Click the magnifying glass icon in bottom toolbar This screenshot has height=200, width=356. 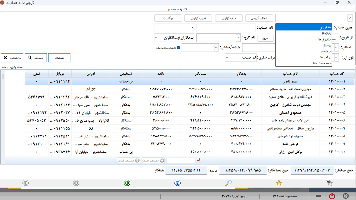[229, 183]
